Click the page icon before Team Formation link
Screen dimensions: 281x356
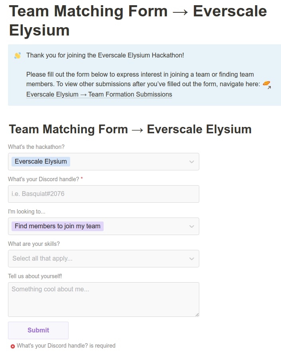[x=267, y=85]
